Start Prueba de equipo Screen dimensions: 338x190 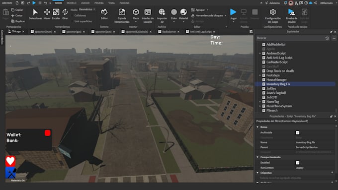(291, 16)
